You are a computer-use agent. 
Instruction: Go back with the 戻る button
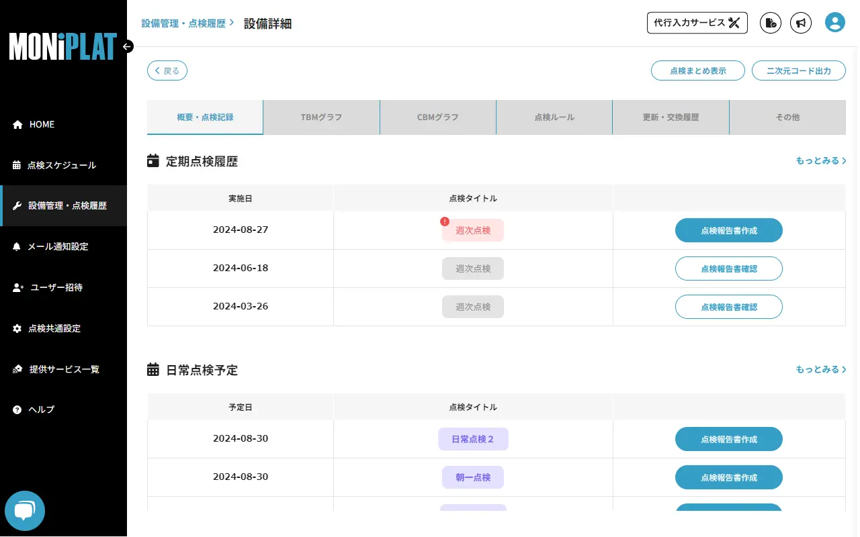pos(167,70)
